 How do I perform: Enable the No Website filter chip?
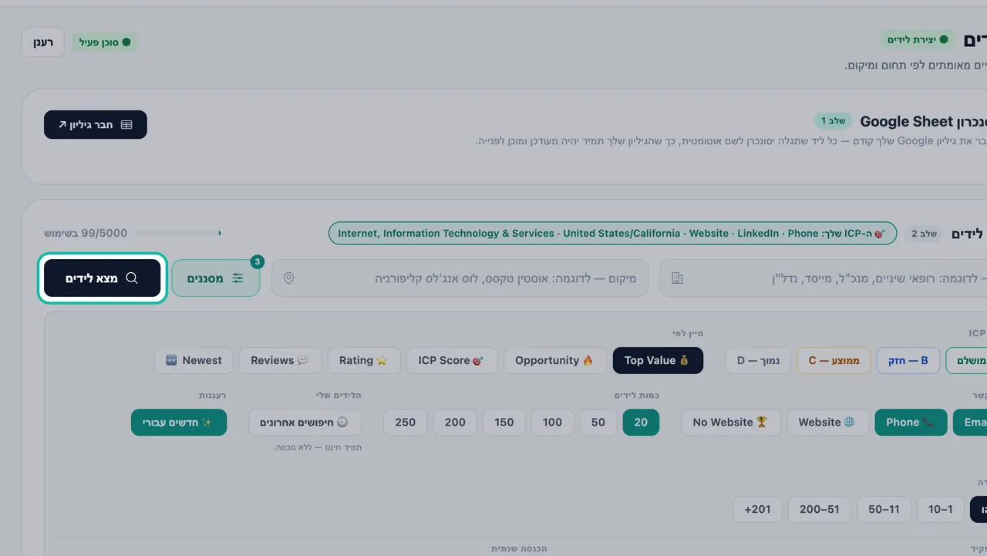730,423
